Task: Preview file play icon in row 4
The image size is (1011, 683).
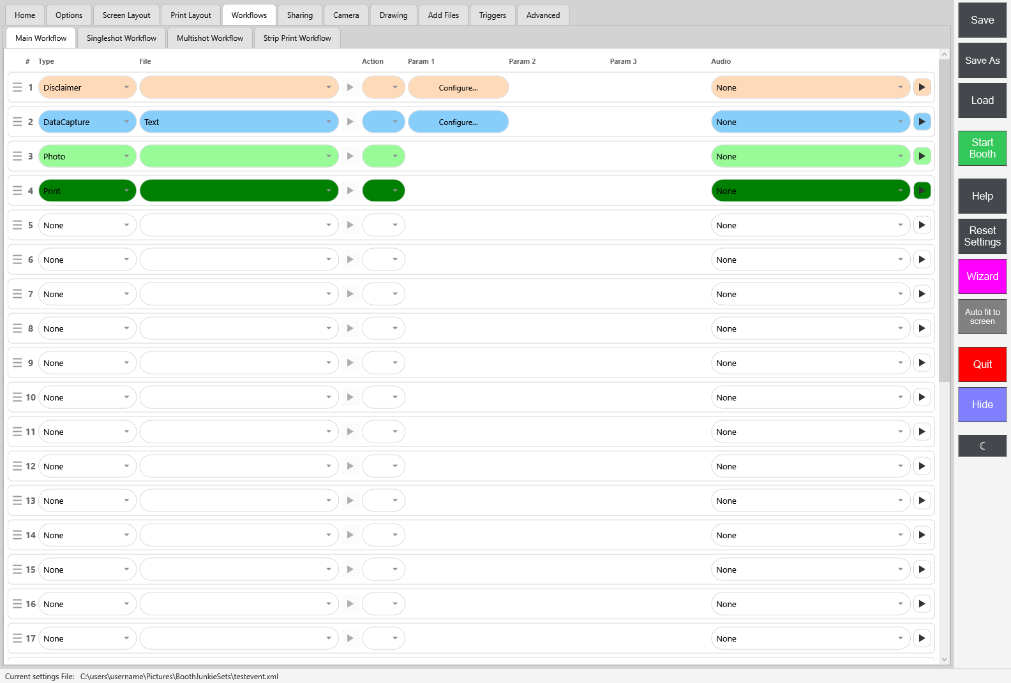Action: (x=350, y=191)
